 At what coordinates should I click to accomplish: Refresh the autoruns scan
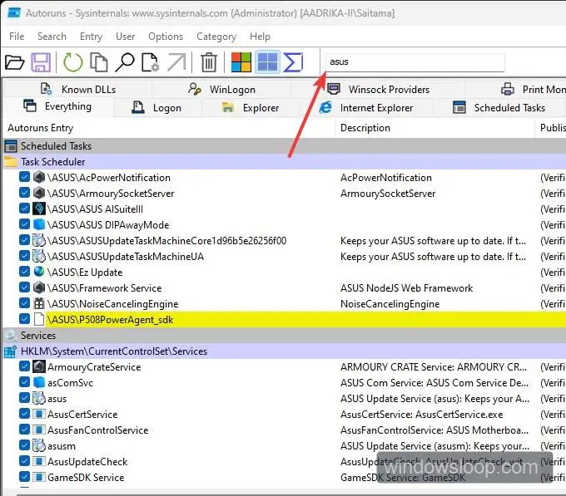point(73,62)
